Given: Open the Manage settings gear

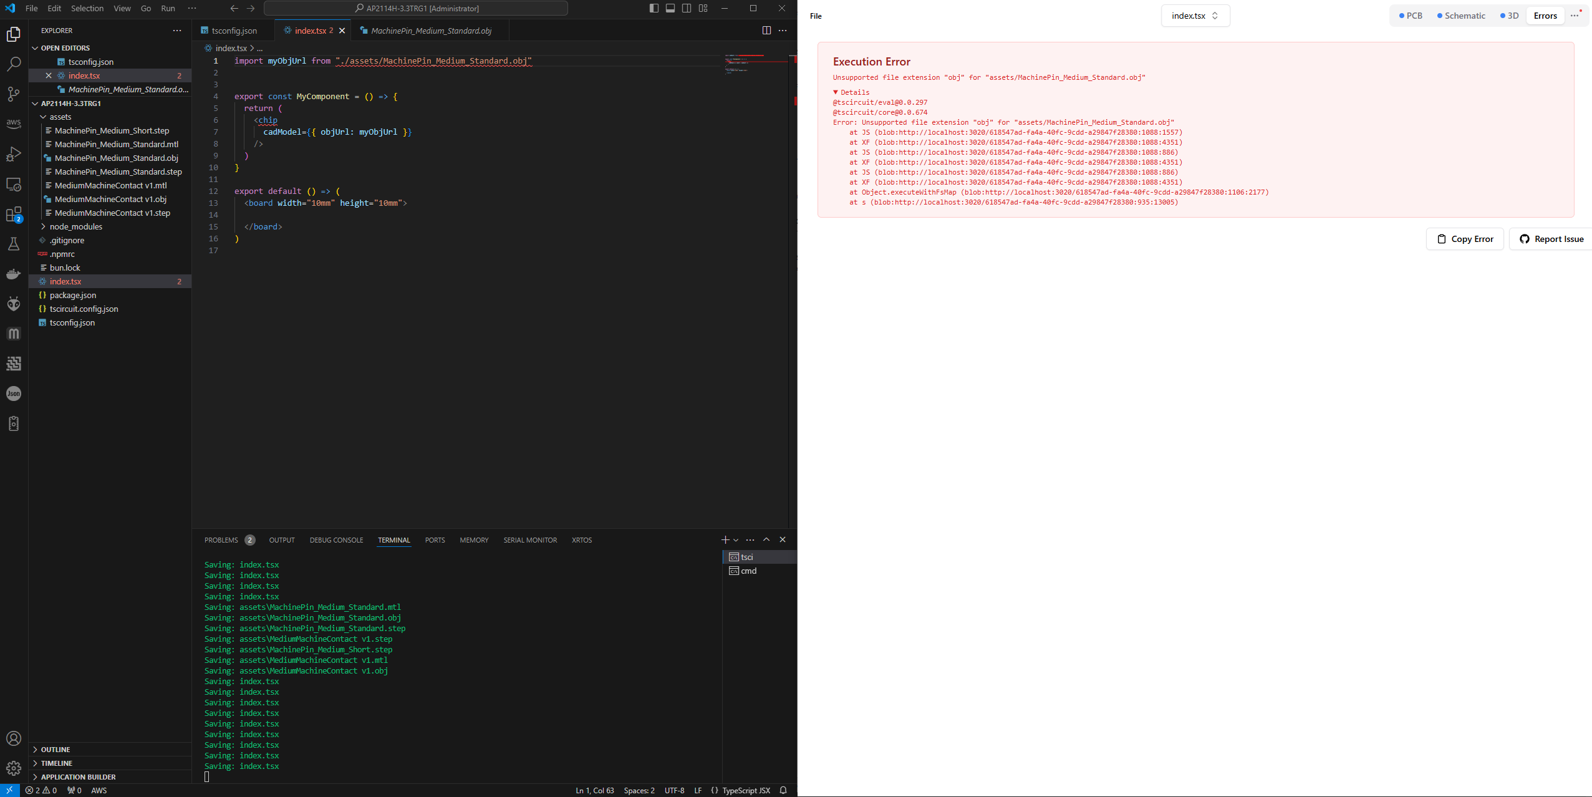Looking at the screenshot, I should pyautogui.click(x=14, y=768).
